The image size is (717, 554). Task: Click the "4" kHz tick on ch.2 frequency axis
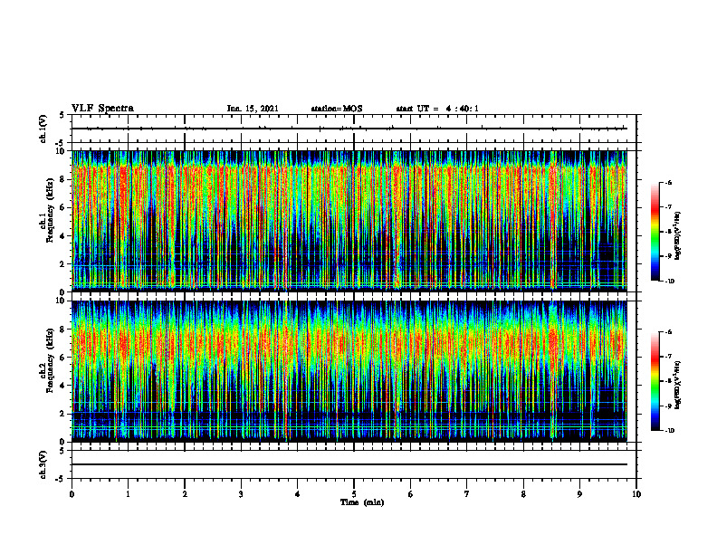pos(63,386)
